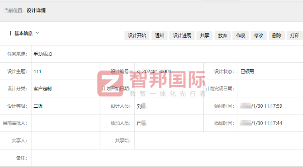Image resolution: width=303 pixels, height=167 pixels.
Task: Open 设计进展 progress button
Action: click(182, 35)
